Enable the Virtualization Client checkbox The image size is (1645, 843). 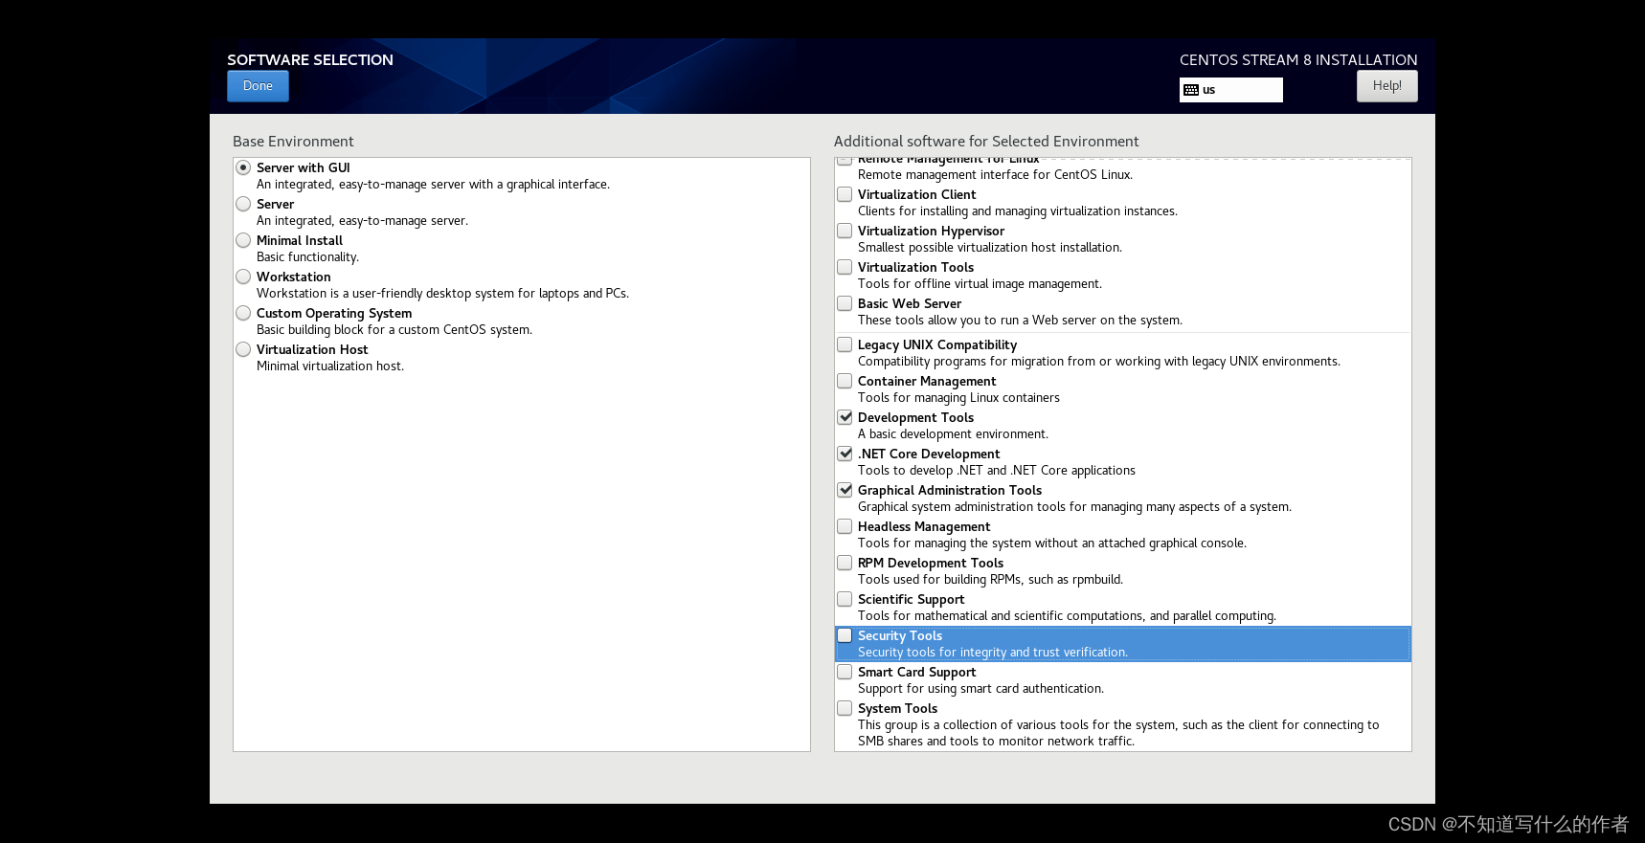(x=845, y=194)
